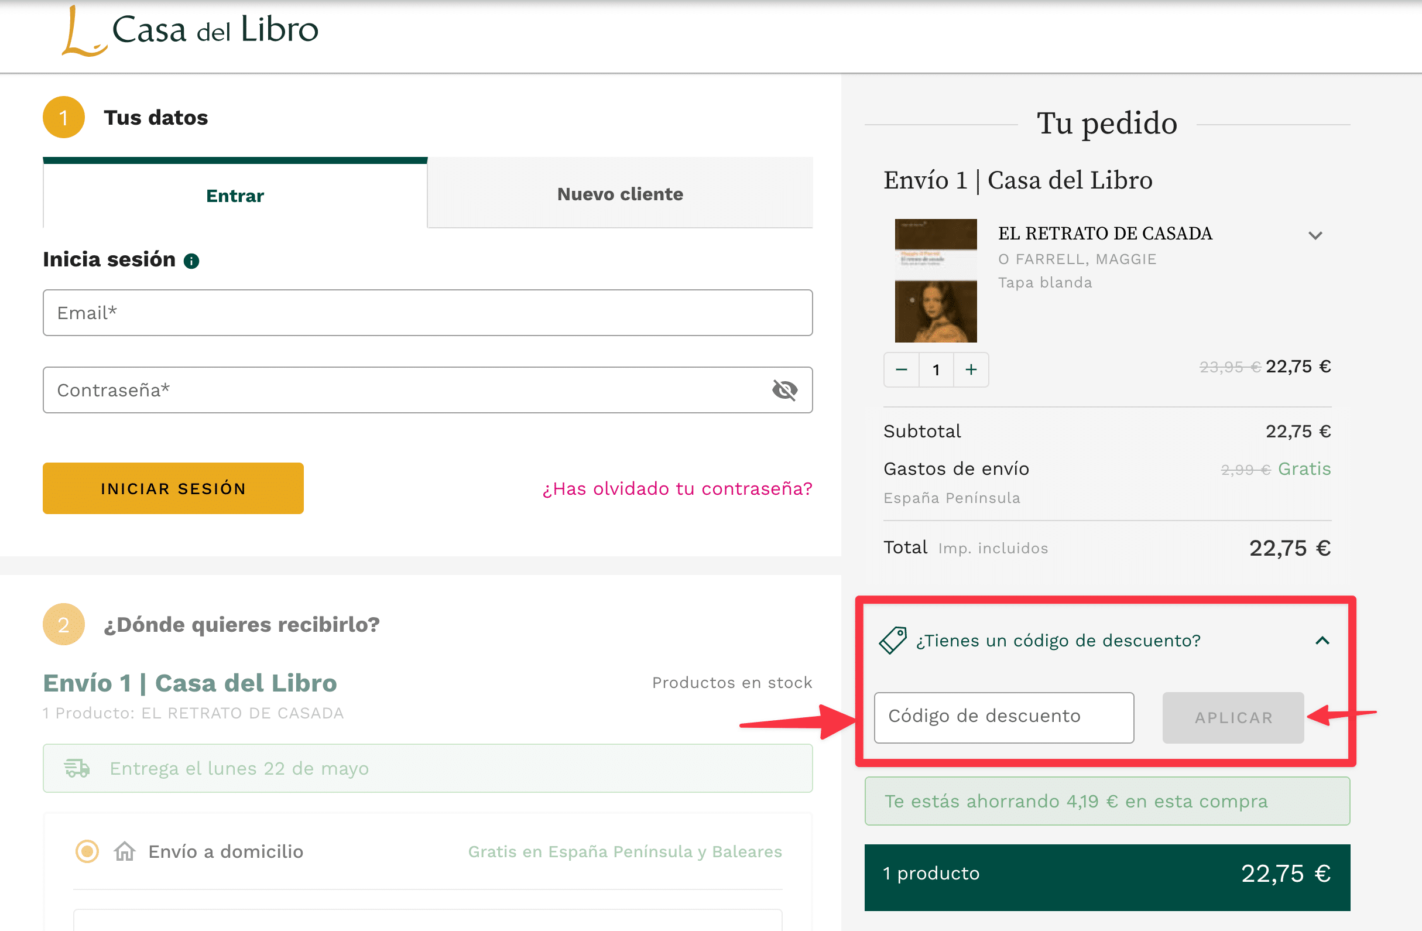
Task: Decrease product quantity with minus button
Action: [902, 370]
